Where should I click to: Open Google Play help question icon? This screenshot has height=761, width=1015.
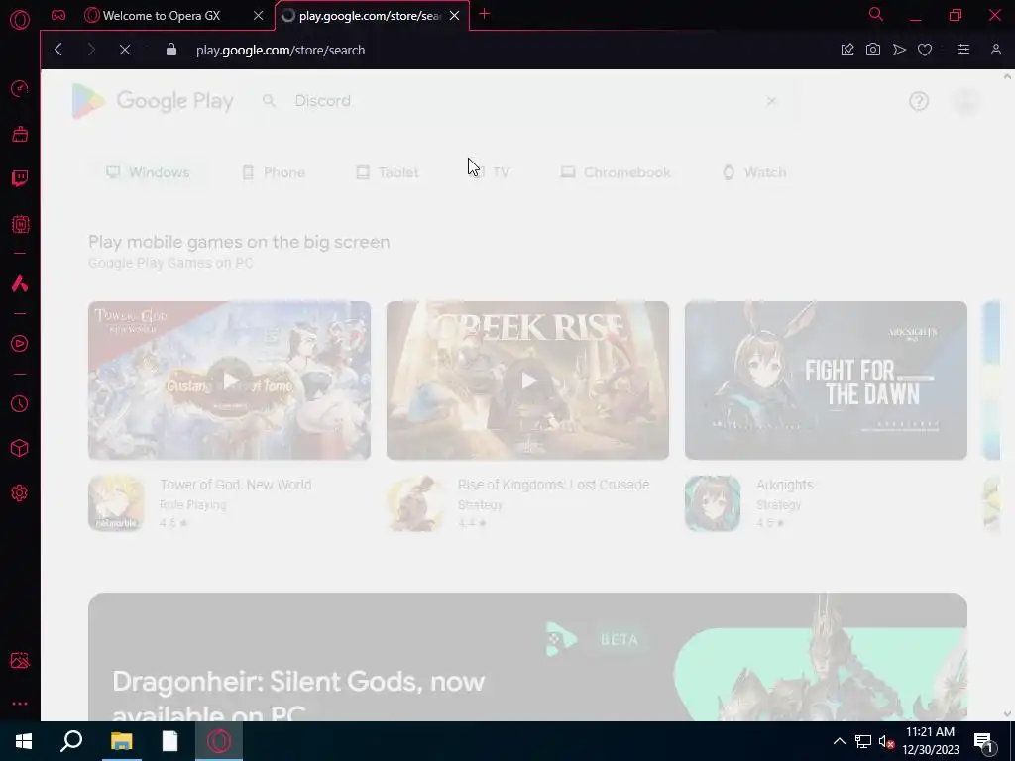919,101
